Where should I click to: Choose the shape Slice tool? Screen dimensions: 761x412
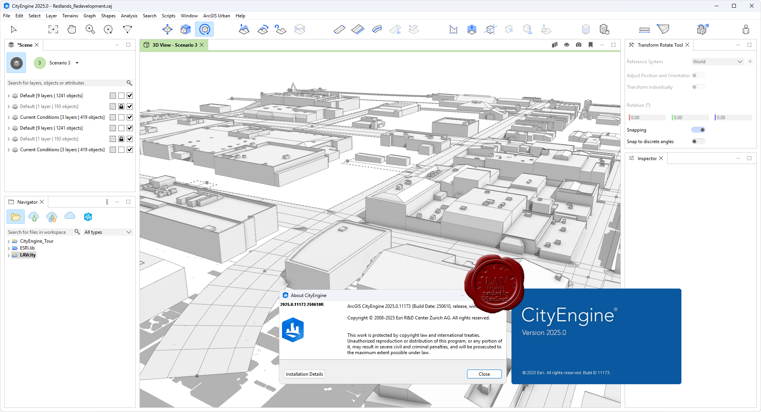tap(490, 29)
